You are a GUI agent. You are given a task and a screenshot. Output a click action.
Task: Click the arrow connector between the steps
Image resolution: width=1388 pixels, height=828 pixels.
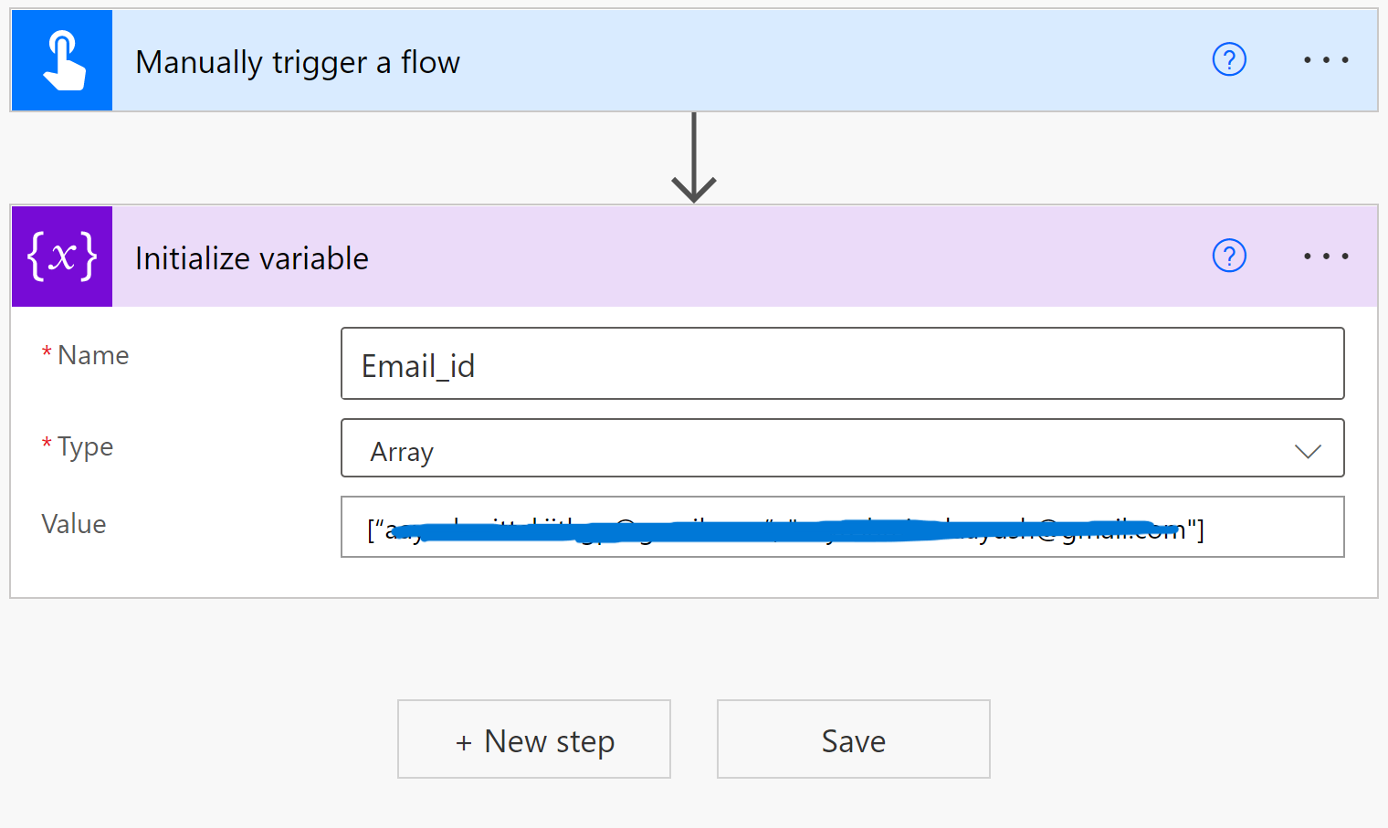[x=694, y=158]
